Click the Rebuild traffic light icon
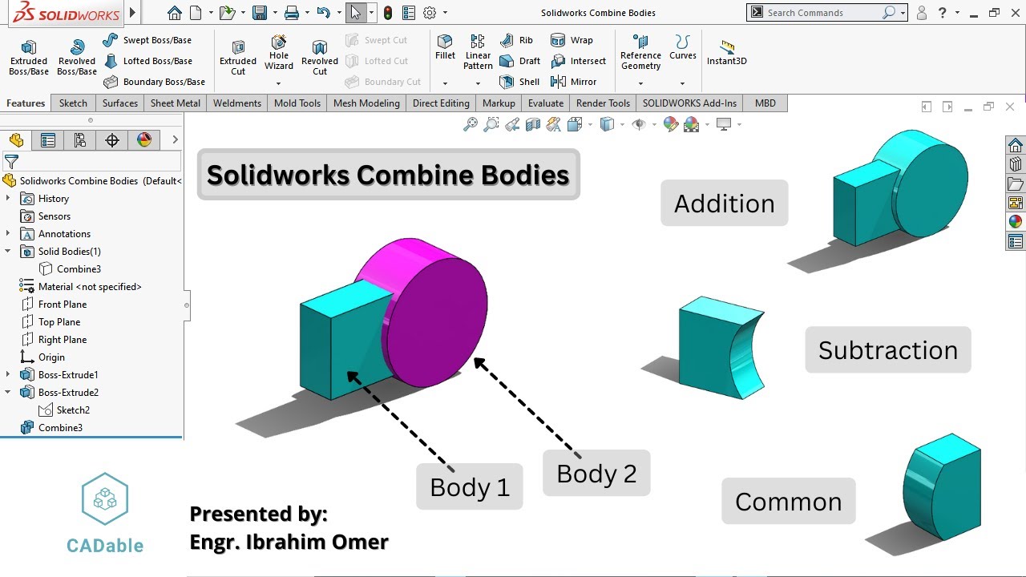 click(x=388, y=13)
